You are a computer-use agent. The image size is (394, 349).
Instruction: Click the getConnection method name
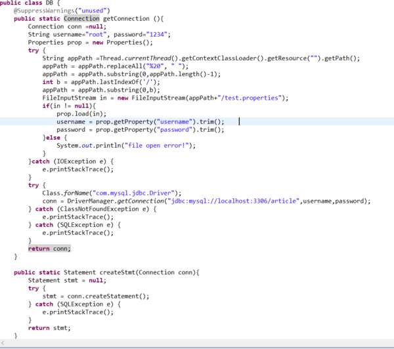[x=126, y=18]
